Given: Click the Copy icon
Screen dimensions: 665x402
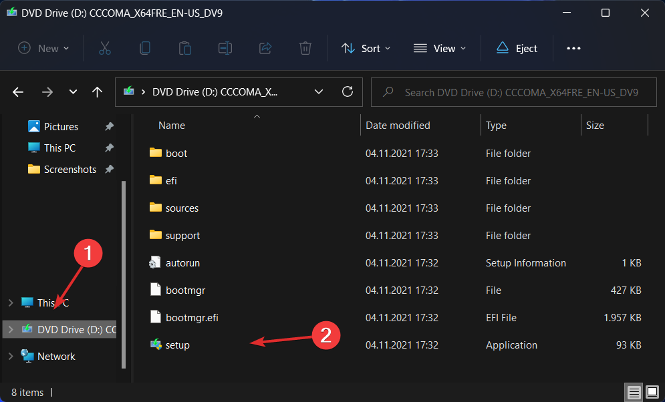Looking at the screenshot, I should pyautogui.click(x=144, y=47).
